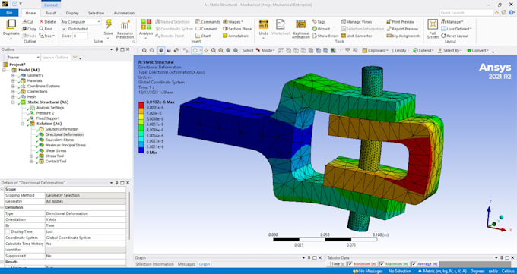Open the Images dropdown
Screen dimensions: 517x274
pyautogui.click(x=233, y=22)
